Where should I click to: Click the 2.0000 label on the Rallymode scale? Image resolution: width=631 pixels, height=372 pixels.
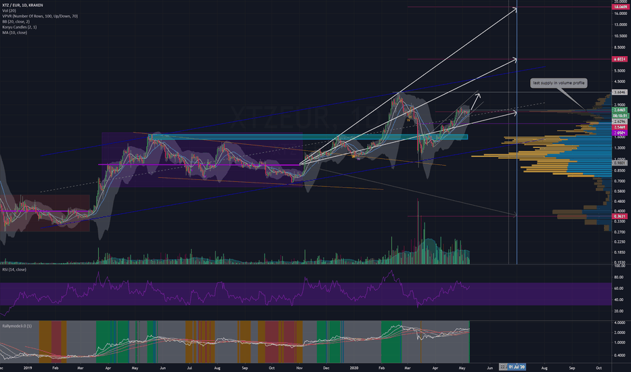[620, 333]
